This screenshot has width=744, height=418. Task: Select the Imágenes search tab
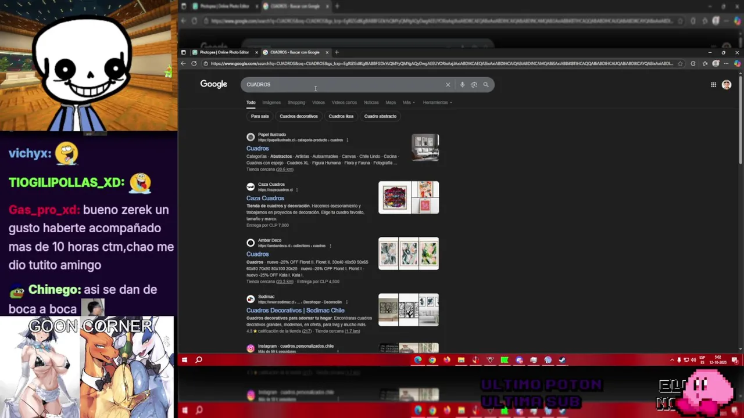coord(271,102)
